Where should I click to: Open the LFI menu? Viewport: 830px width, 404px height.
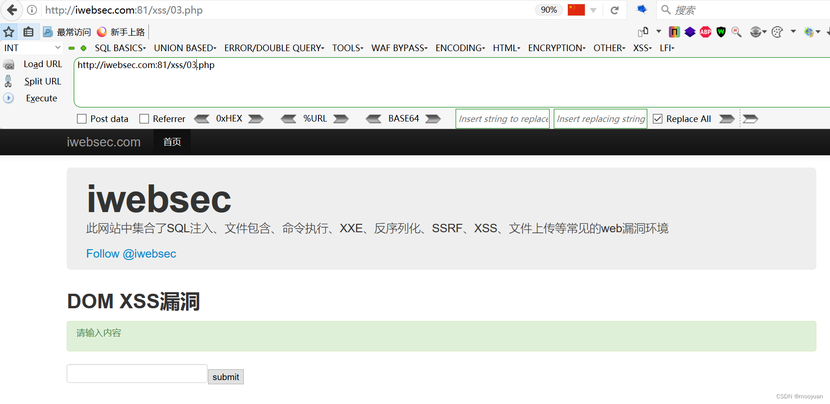click(667, 48)
